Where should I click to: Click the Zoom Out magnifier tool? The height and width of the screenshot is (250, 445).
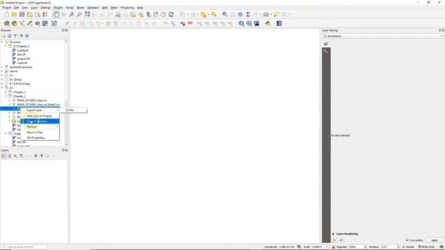pos(79,15)
